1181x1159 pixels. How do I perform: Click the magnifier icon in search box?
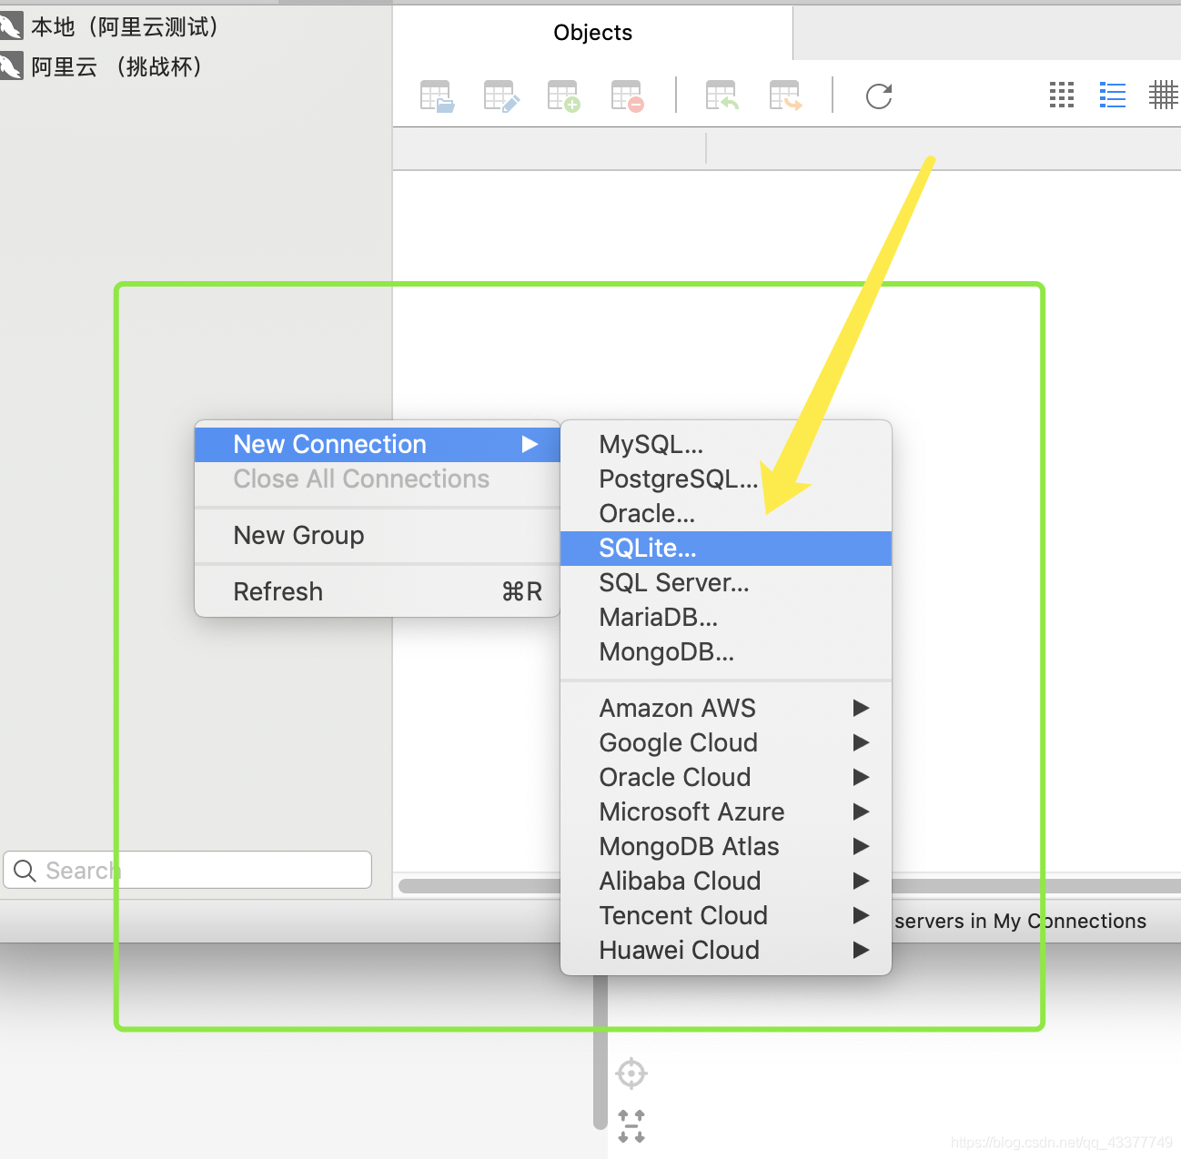[25, 871]
